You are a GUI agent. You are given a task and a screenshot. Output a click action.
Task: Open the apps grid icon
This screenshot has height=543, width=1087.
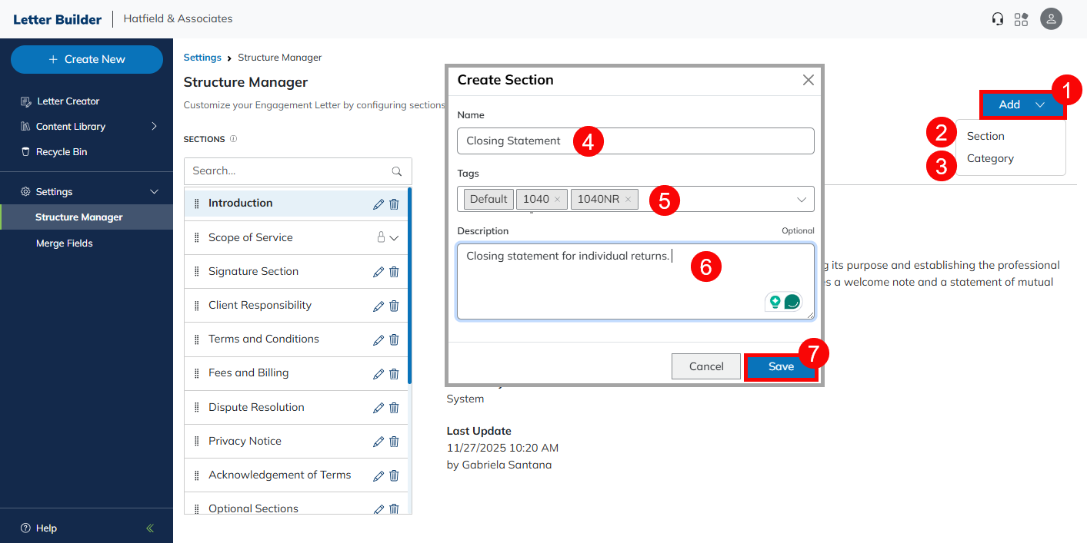pyautogui.click(x=1022, y=19)
